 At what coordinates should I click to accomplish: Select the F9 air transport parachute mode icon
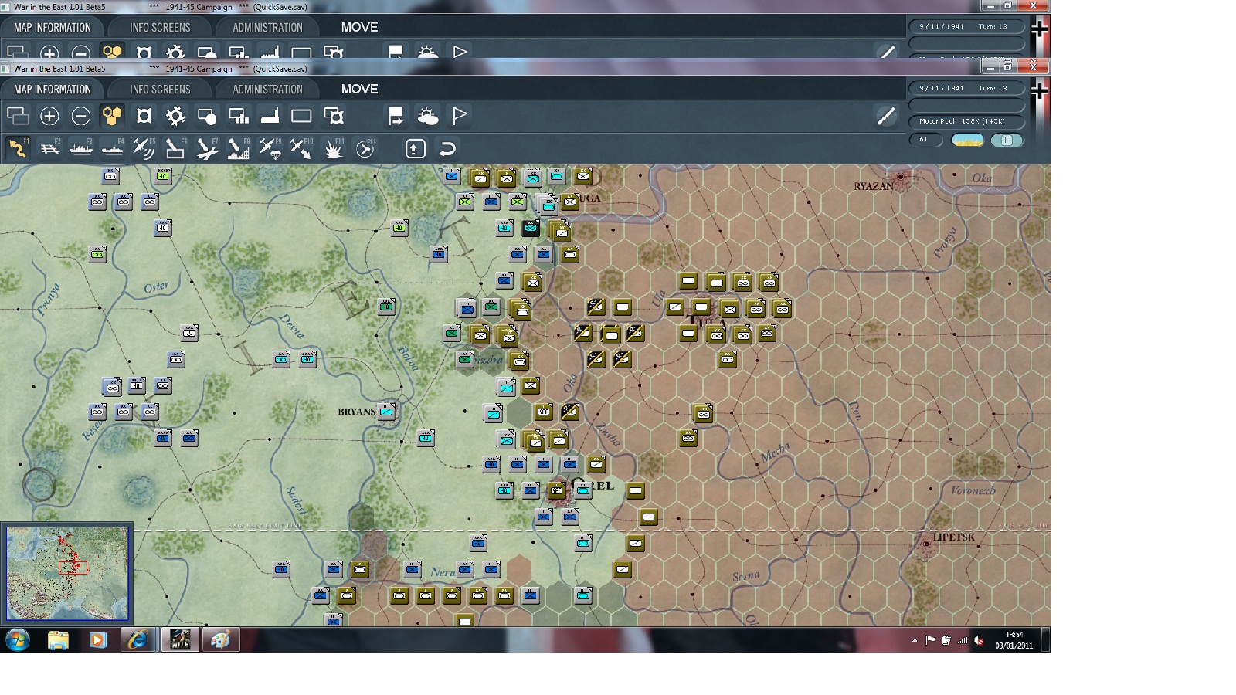tap(270, 147)
